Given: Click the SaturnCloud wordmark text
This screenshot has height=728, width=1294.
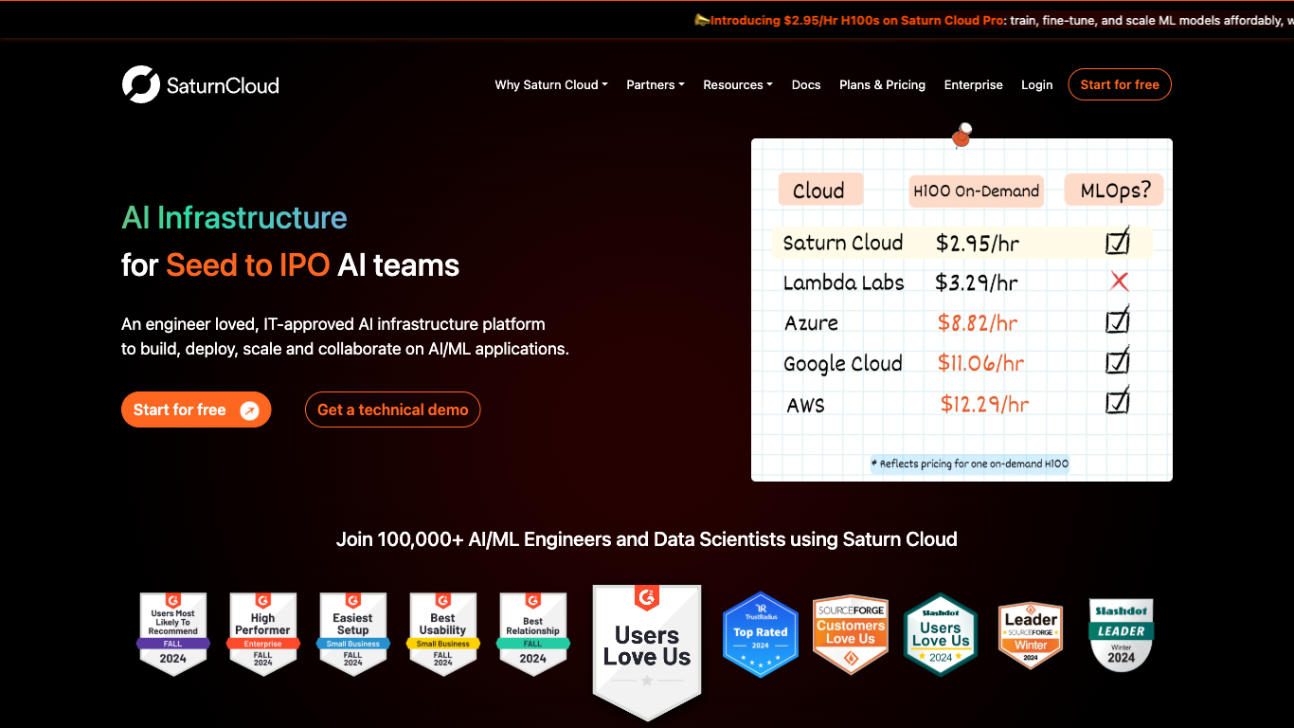Looking at the screenshot, I should pyautogui.click(x=223, y=85).
